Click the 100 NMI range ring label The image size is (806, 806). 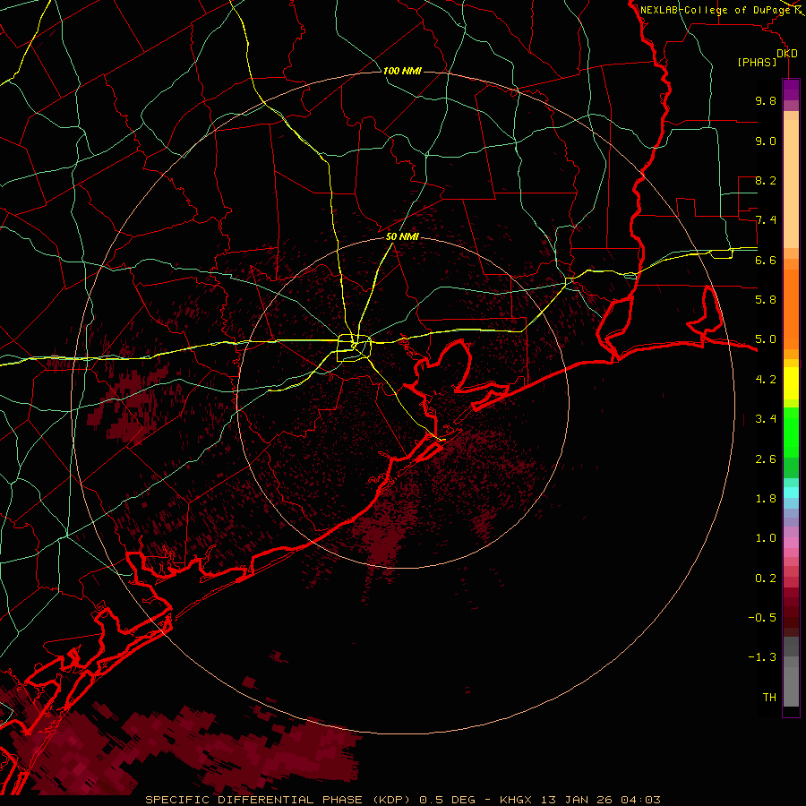pos(402,71)
